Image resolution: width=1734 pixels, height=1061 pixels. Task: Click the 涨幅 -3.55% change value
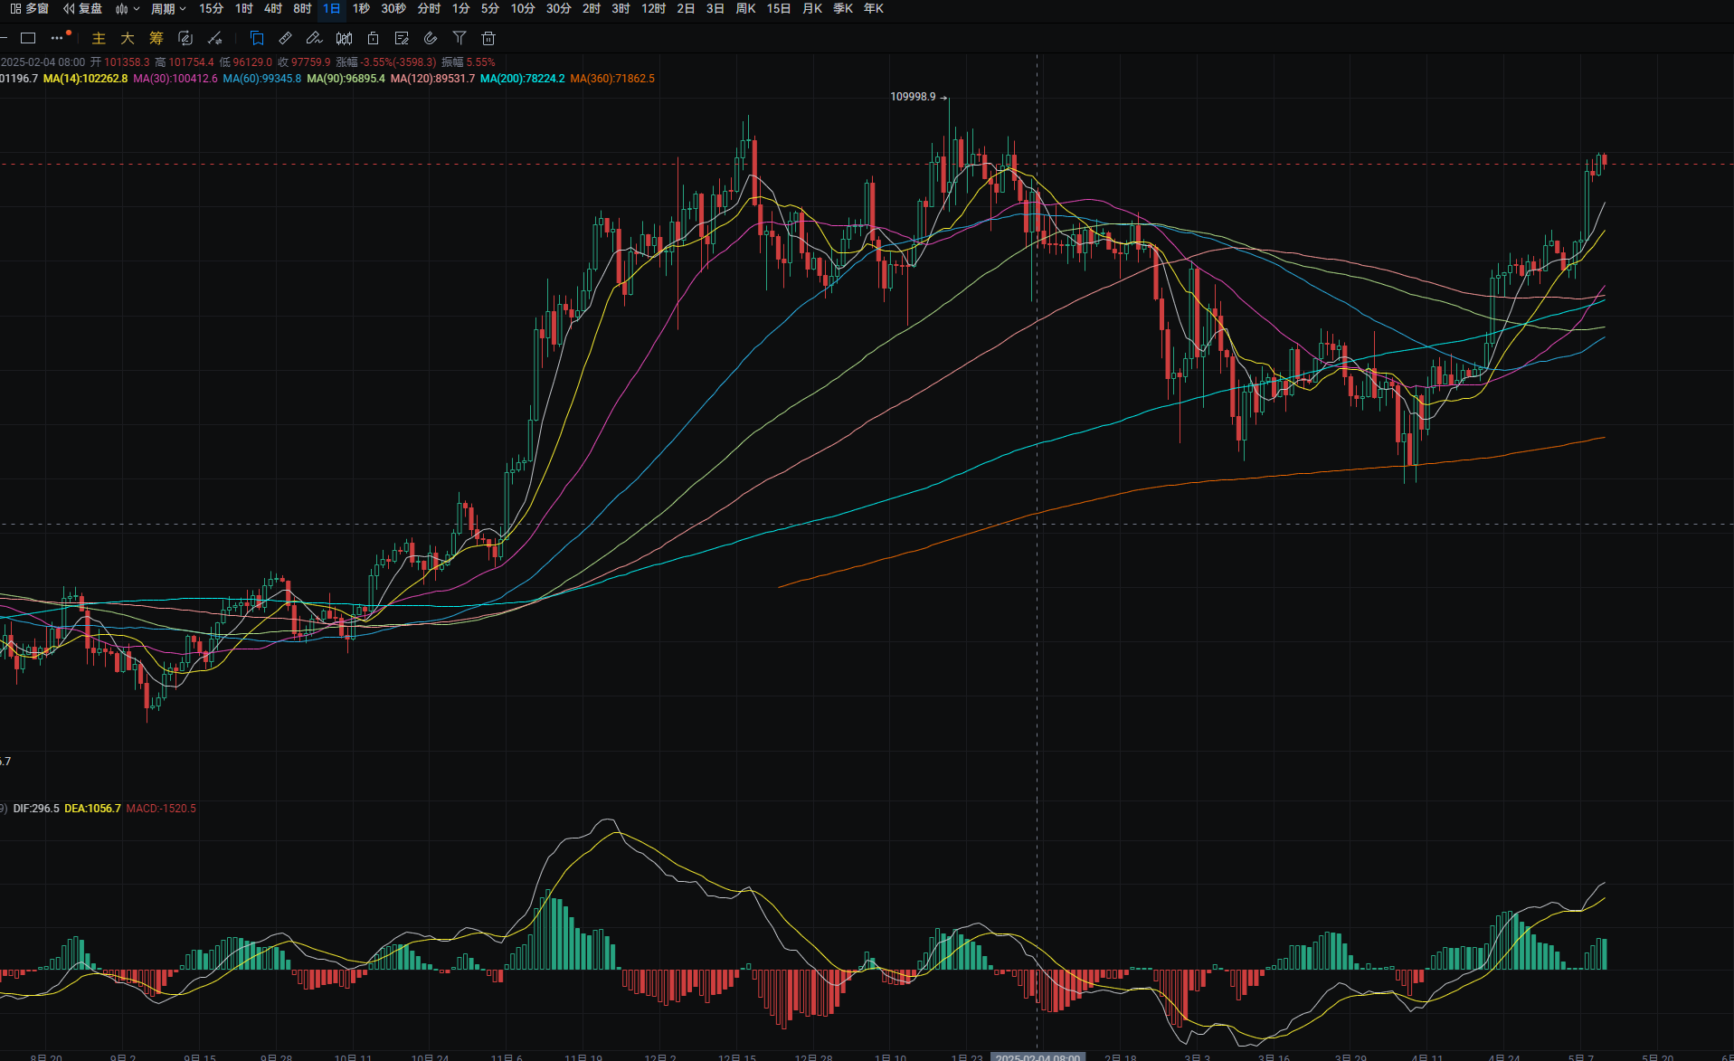386,62
